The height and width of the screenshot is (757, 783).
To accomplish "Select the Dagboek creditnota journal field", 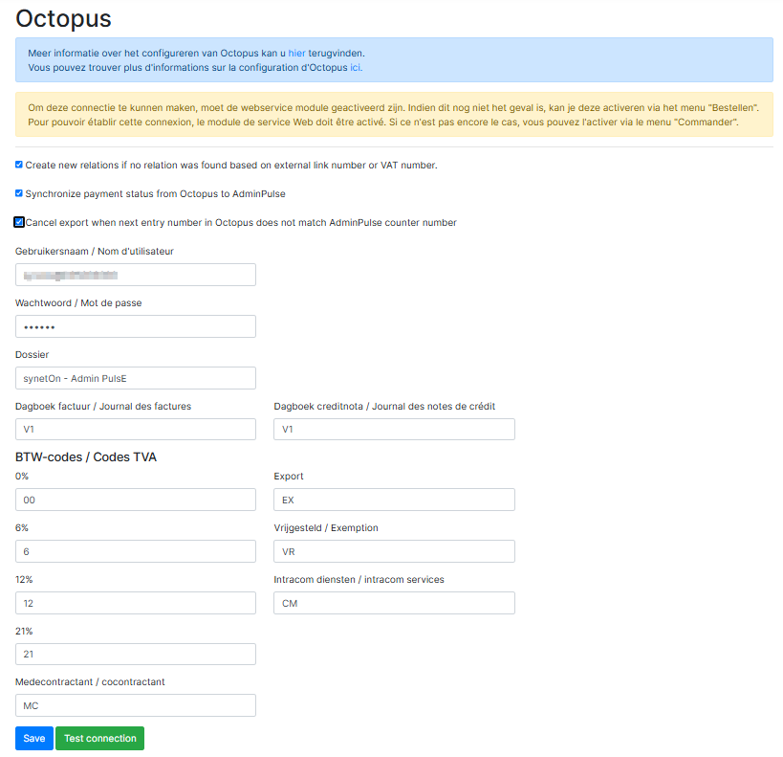I will (x=394, y=430).
